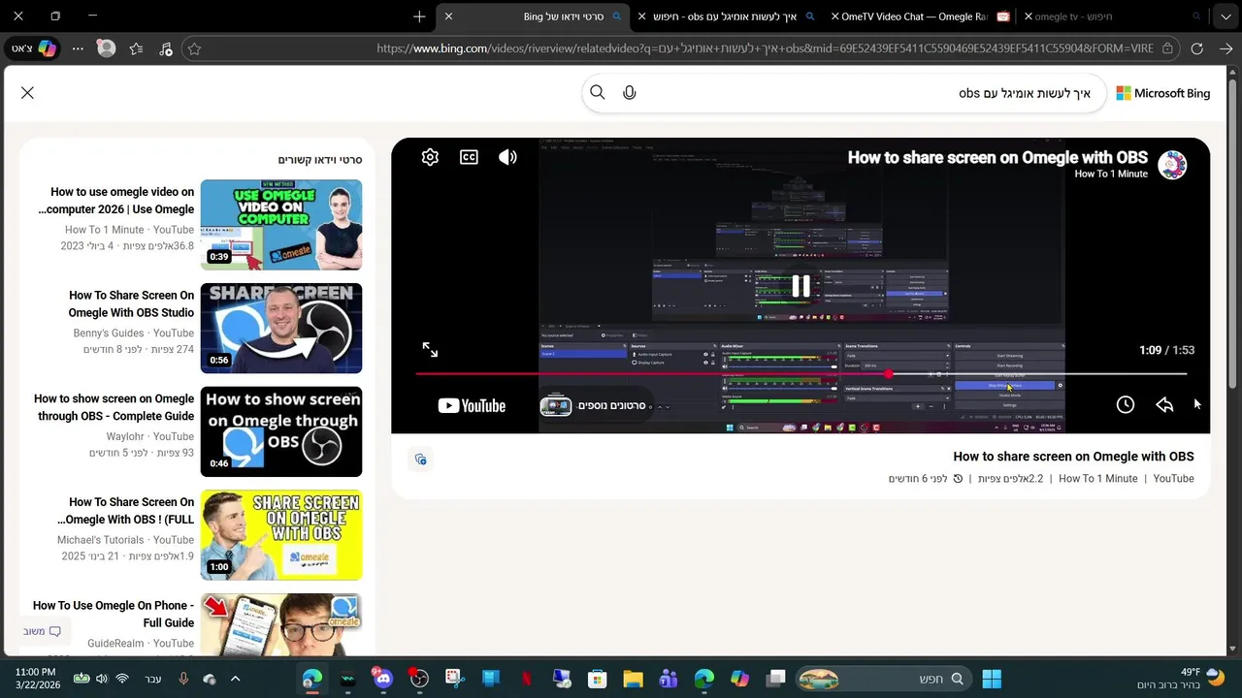Switch to the omegle tv search tab
Viewport: 1242px width, 698px height.
pyautogui.click(x=1114, y=16)
